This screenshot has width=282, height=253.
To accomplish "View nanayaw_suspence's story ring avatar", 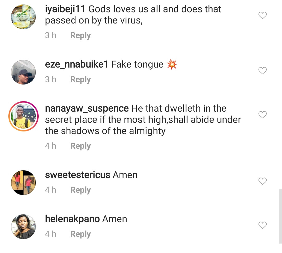I will (x=23, y=116).
